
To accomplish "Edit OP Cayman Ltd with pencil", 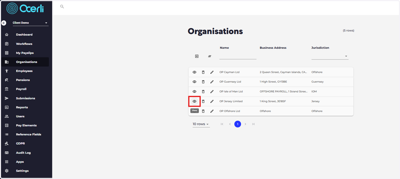I will [212, 72].
